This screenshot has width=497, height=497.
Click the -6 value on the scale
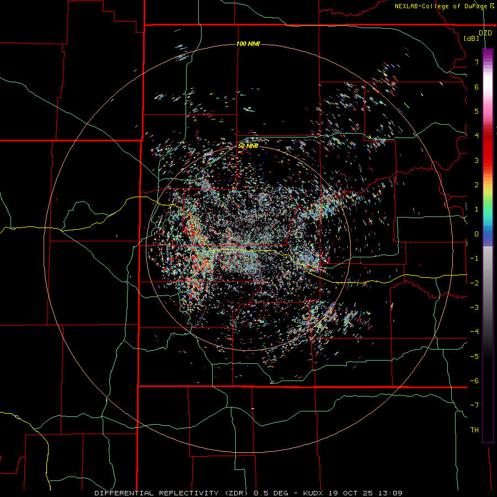pyautogui.click(x=474, y=381)
